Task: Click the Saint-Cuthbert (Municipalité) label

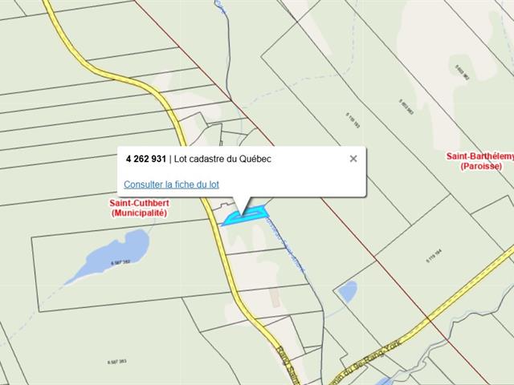Action: coord(139,208)
